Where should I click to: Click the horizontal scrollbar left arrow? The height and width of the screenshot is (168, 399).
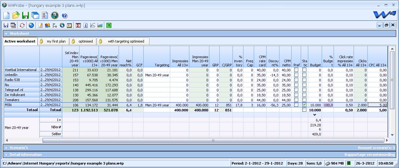(7, 140)
